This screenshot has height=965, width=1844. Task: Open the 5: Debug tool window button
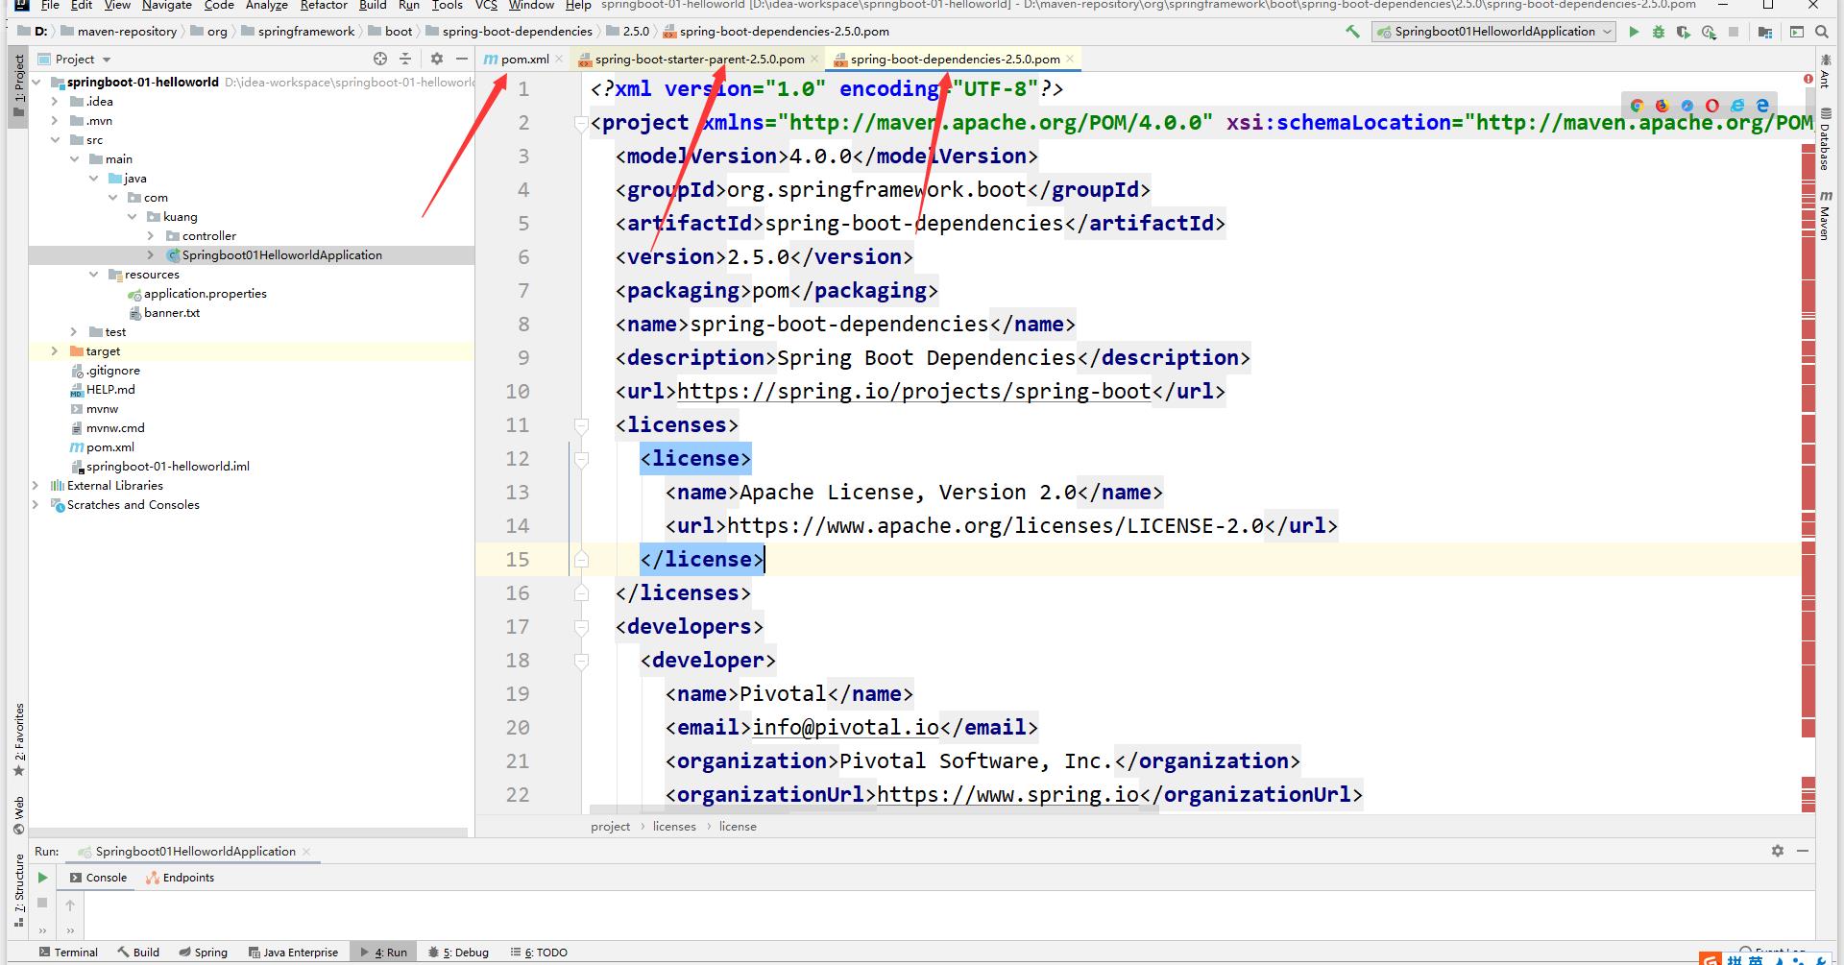click(x=459, y=953)
